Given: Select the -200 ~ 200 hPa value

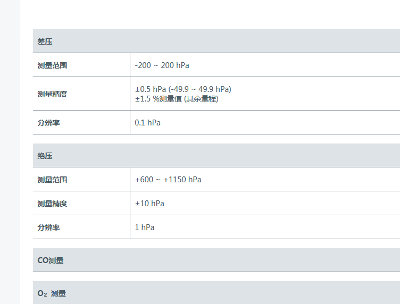Looking at the screenshot, I should click(x=162, y=65).
